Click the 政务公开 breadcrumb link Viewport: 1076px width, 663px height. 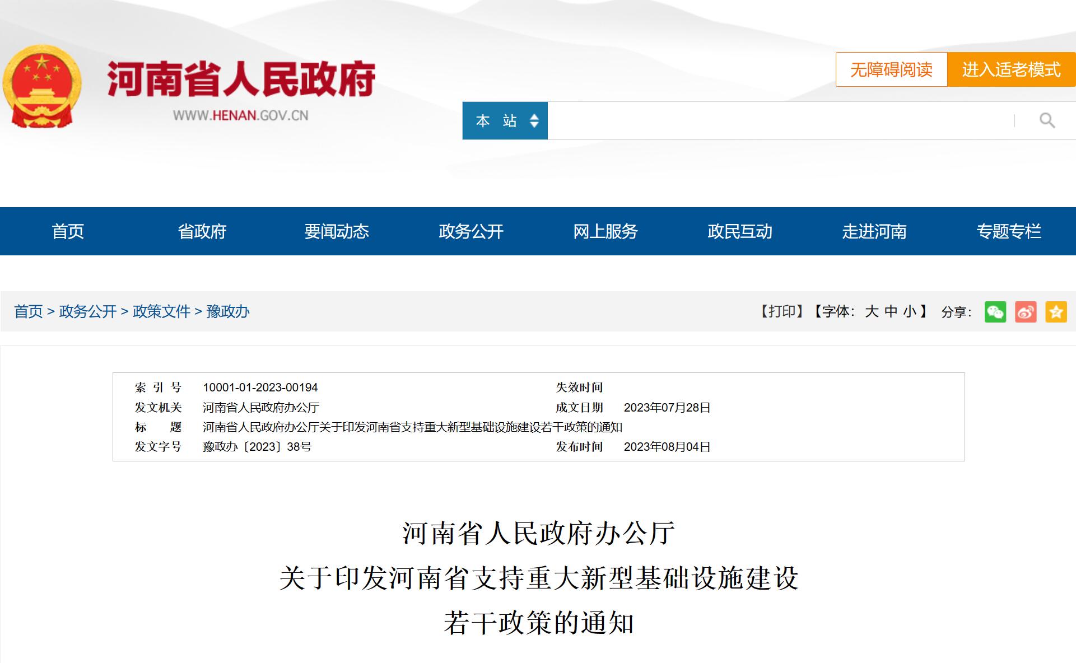88,311
